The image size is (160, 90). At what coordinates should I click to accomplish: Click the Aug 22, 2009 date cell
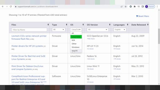pos(138,36)
